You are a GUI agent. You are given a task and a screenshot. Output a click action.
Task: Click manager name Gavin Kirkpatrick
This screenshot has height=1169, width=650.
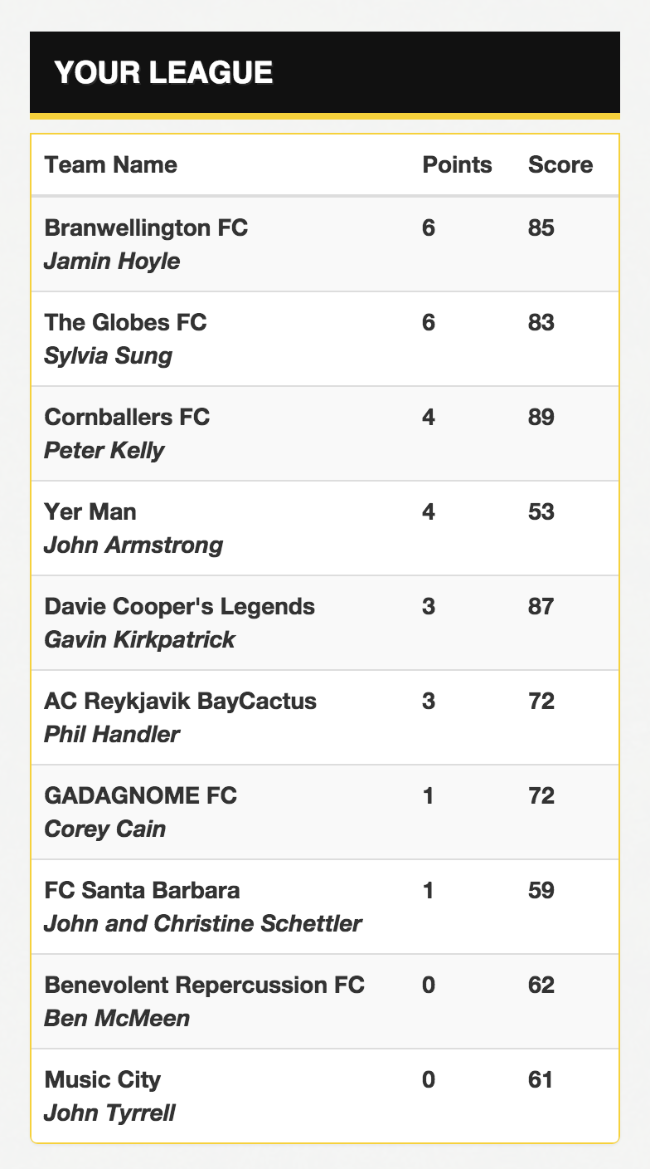tap(139, 639)
